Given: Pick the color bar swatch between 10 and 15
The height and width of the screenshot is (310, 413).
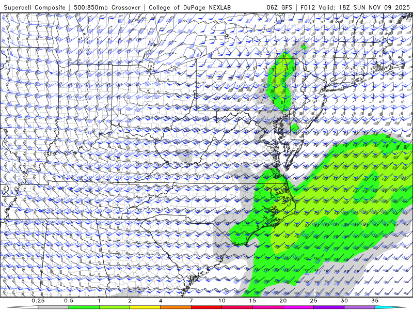Looking at the screenshot, I should coord(237,307).
